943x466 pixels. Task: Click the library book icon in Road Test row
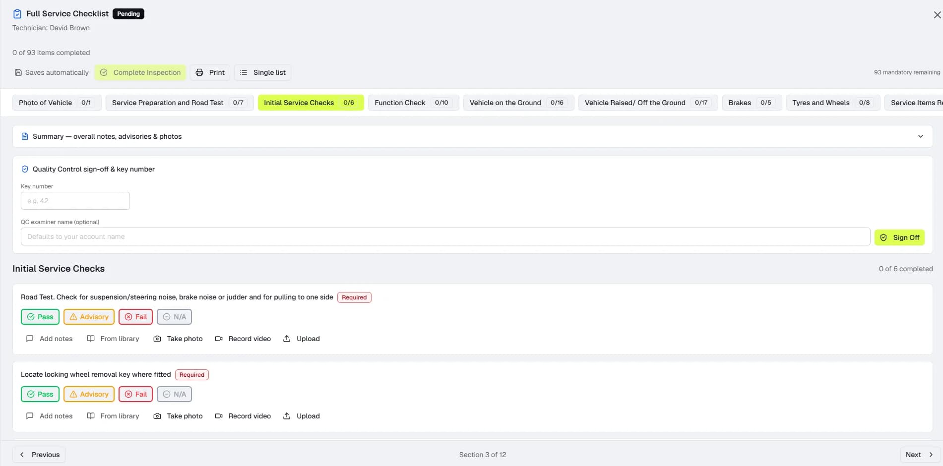91,339
